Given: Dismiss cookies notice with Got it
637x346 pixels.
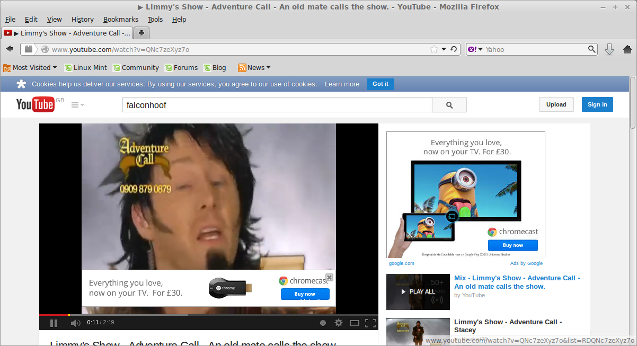Looking at the screenshot, I should (x=381, y=84).
